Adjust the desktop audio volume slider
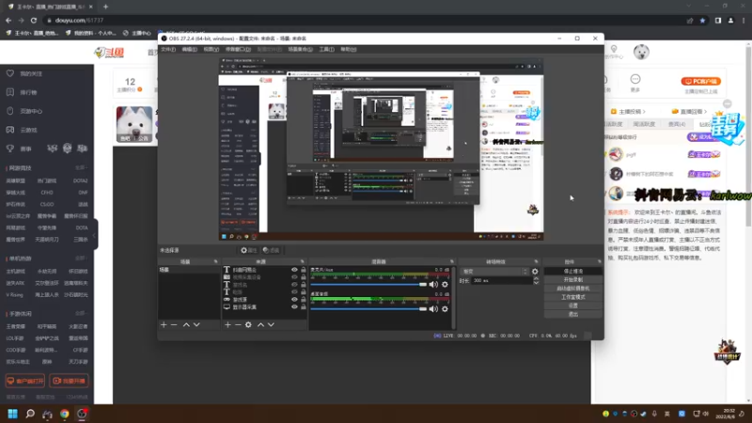 368,309
